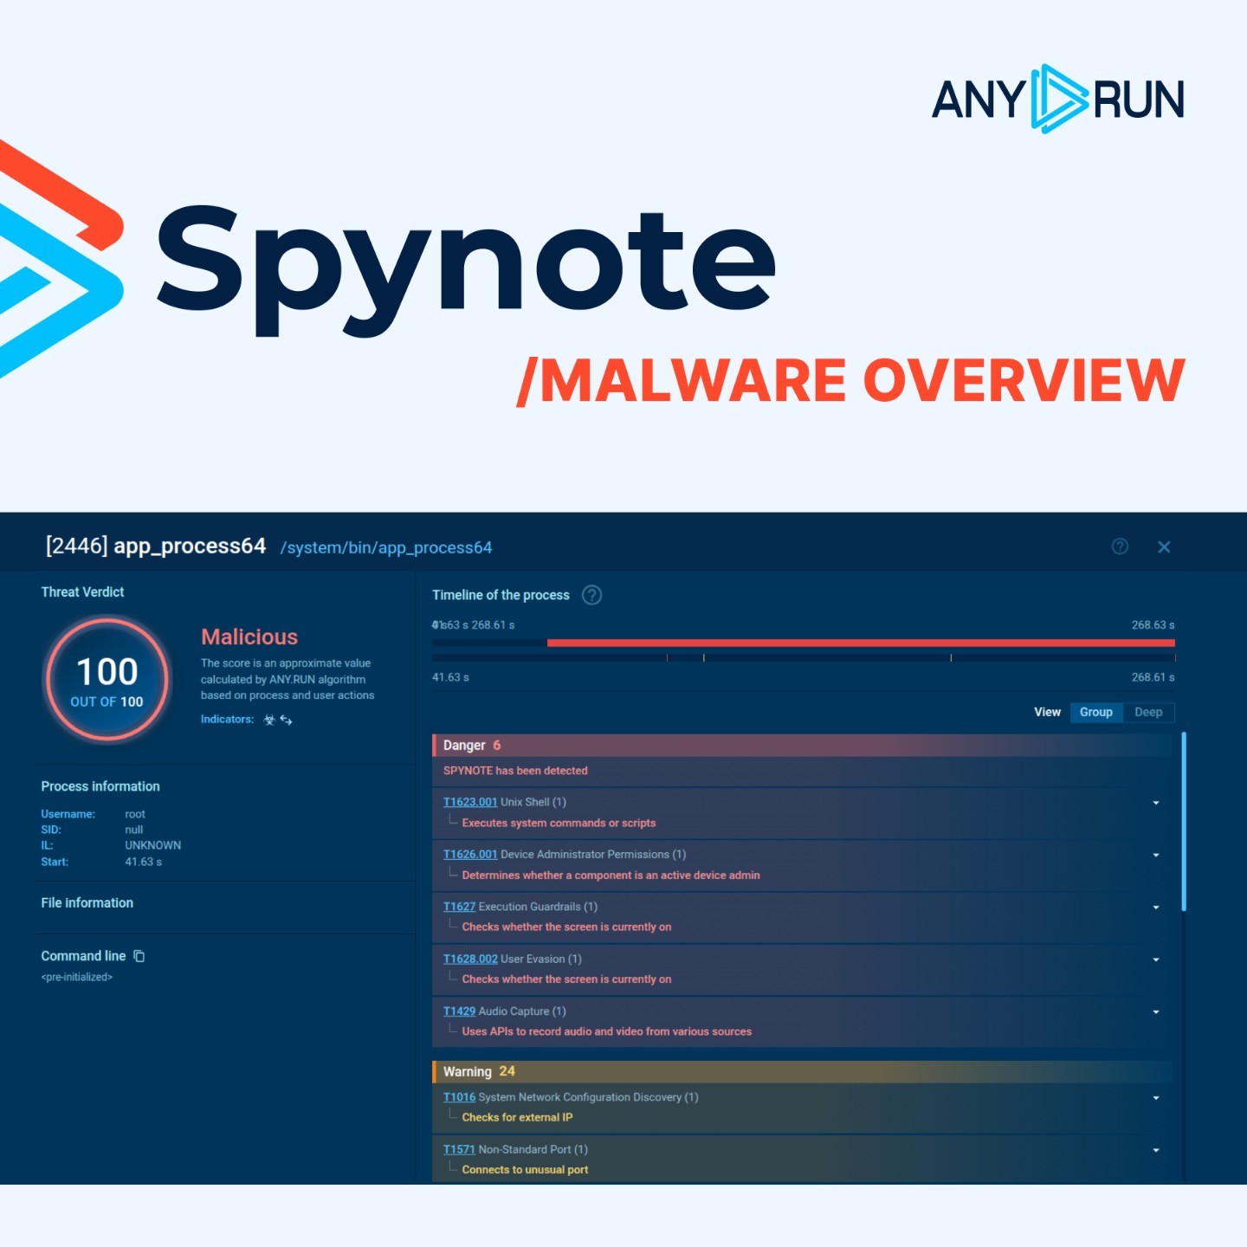Click the 100 out of 100 score gauge
Image resolution: width=1247 pixels, height=1247 pixels.
(x=107, y=679)
